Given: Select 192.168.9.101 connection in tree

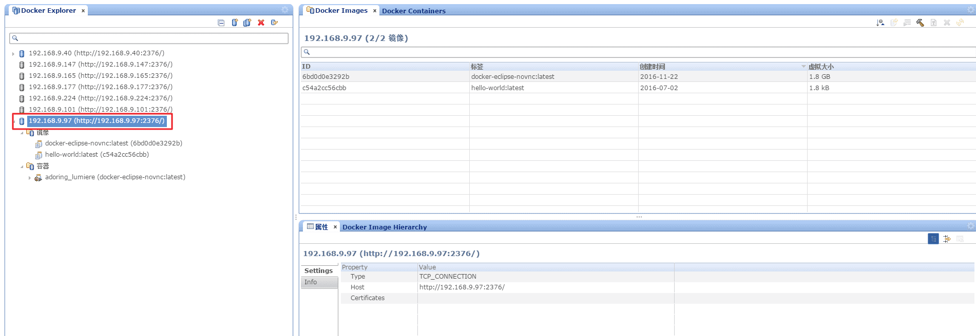Looking at the screenshot, I should (101, 110).
